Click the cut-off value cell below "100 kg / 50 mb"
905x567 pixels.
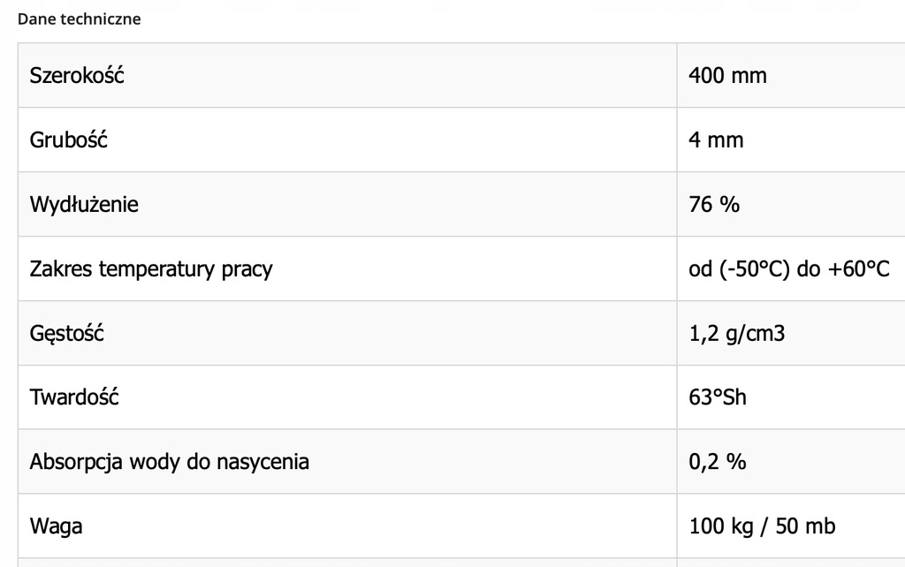[x=791, y=563]
